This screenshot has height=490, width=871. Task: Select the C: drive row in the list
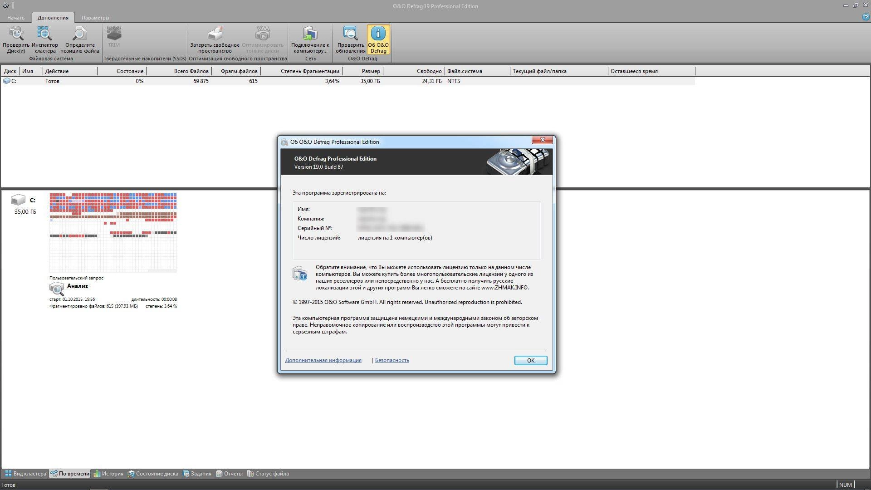pos(348,81)
